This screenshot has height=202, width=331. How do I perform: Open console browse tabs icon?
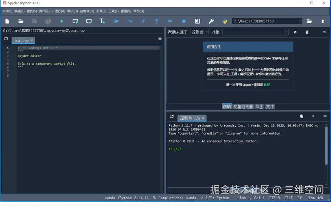click(x=171, y=116)
